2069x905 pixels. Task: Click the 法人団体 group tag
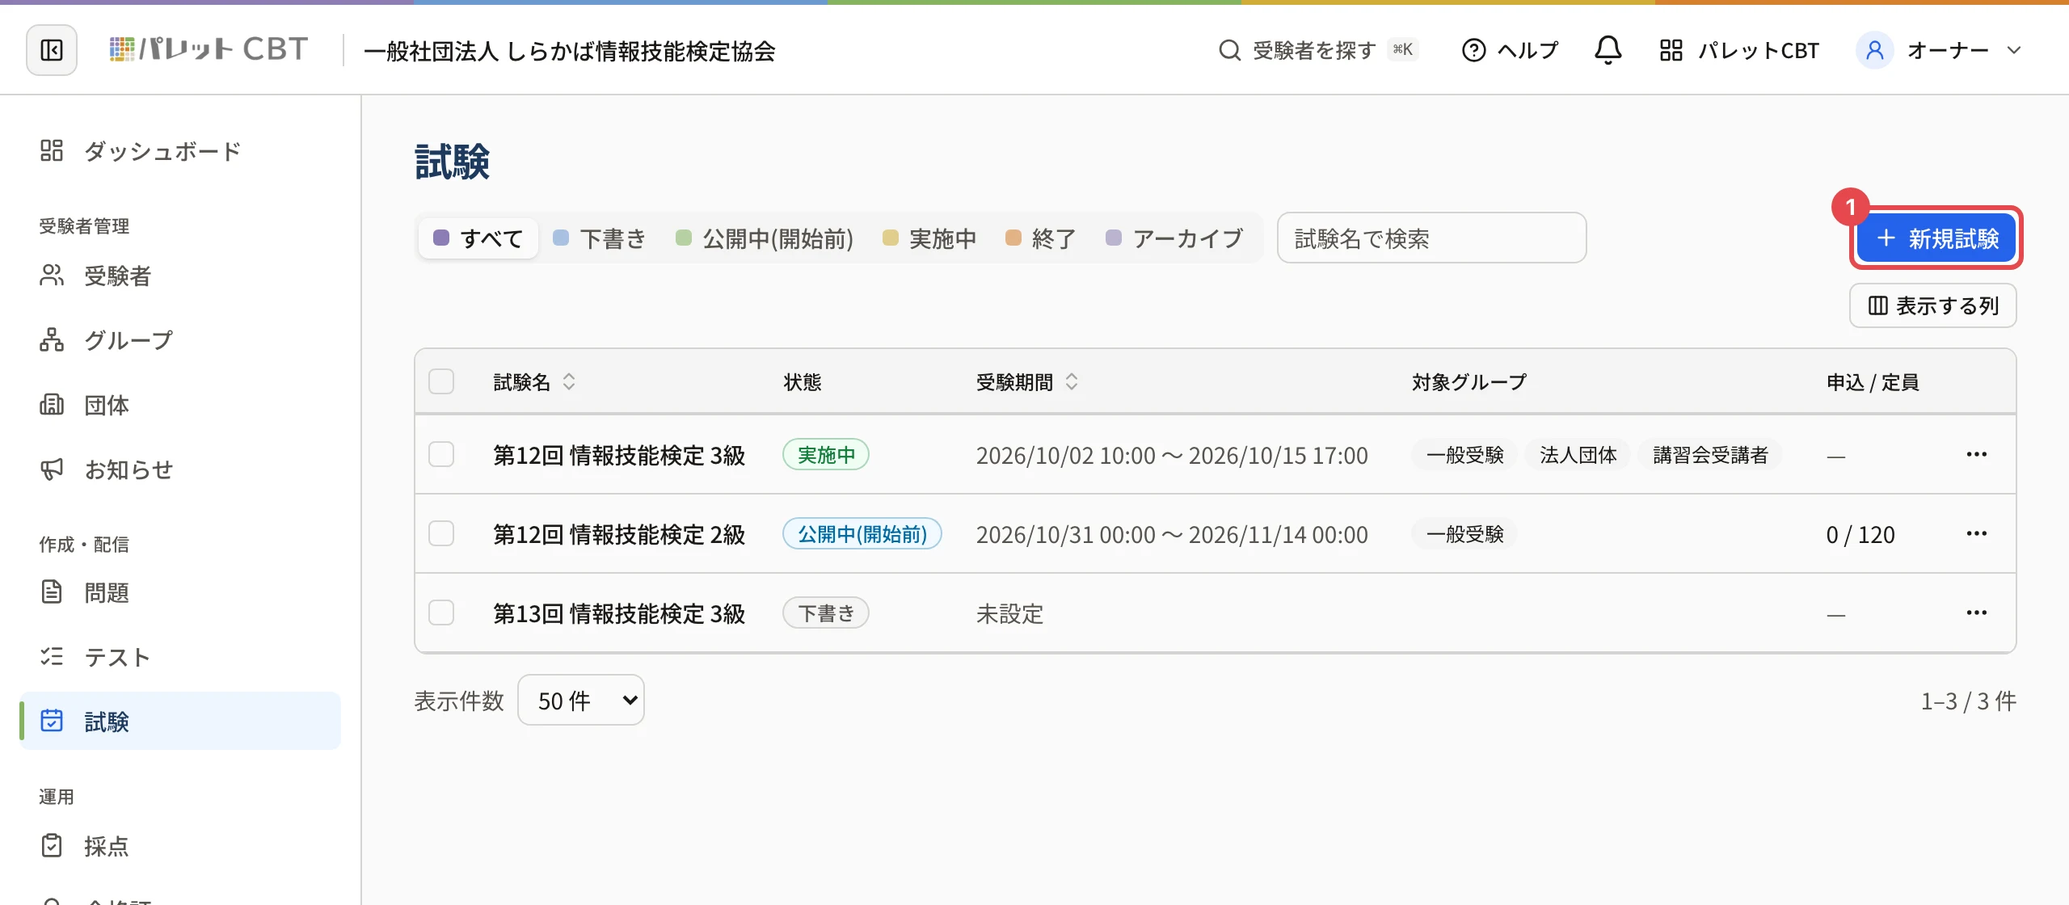click(1578, 454)
